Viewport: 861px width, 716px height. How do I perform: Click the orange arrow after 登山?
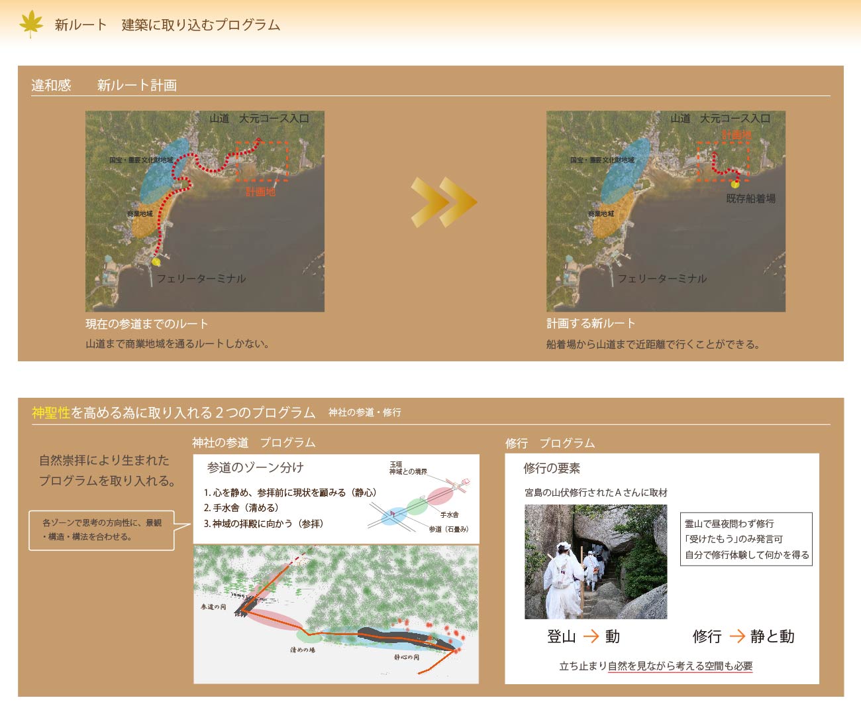click(591, 636)
